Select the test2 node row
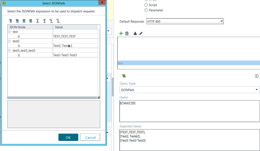 click(x=53, y=41)
